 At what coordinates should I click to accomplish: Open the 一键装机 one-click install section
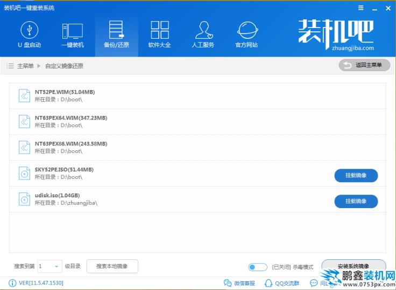click(73, 35)
